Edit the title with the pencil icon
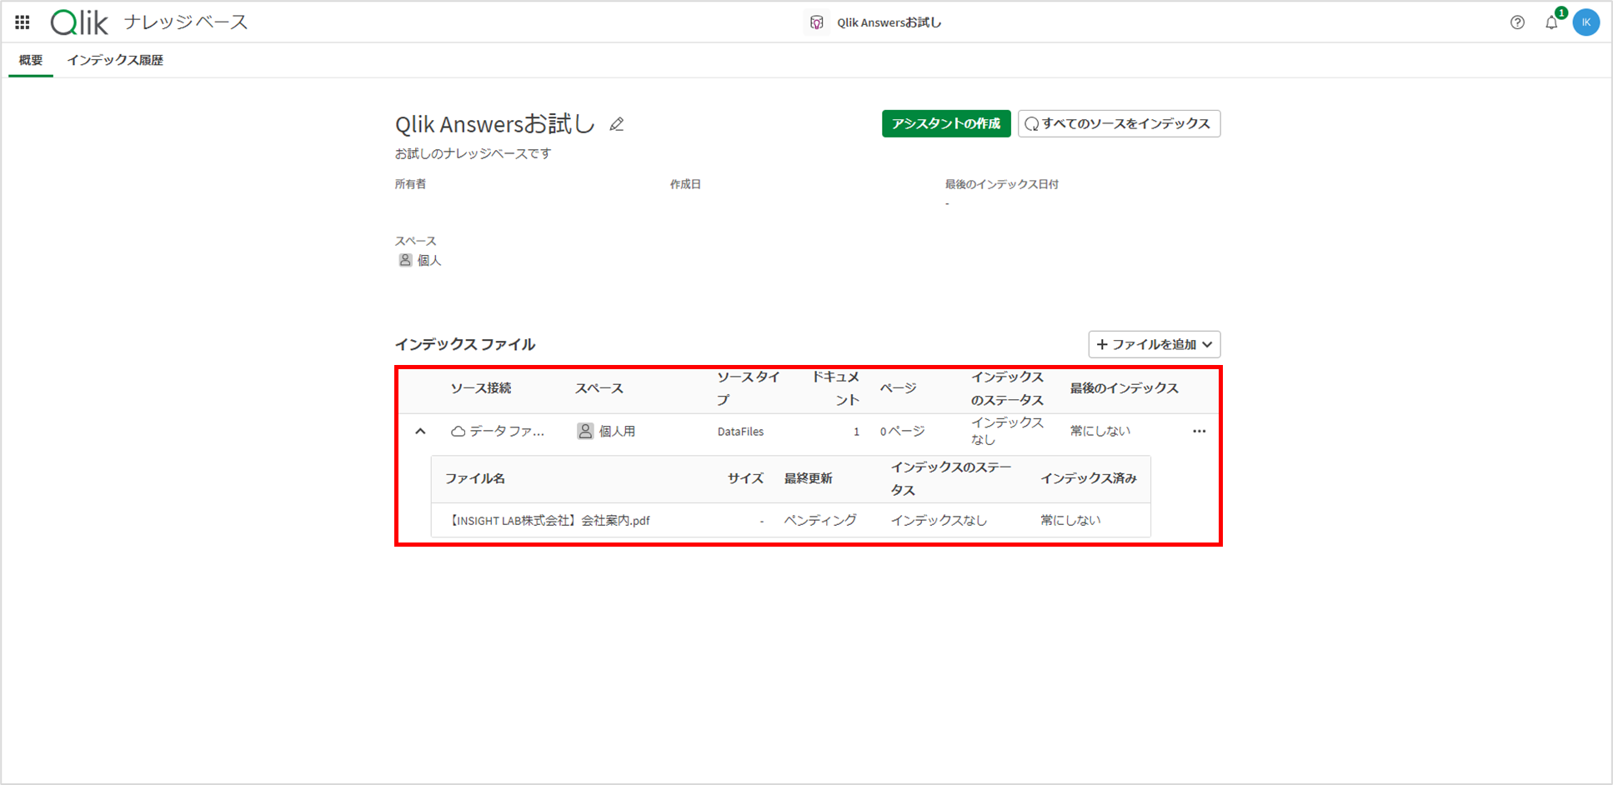The width and height of the screenshot is (1613, 785). (x=617, y=124)
